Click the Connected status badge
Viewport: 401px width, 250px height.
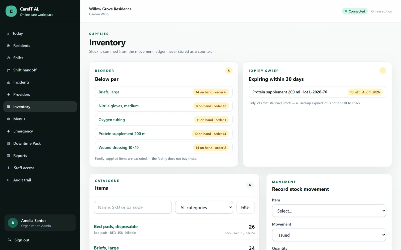(x=355, y=11)
